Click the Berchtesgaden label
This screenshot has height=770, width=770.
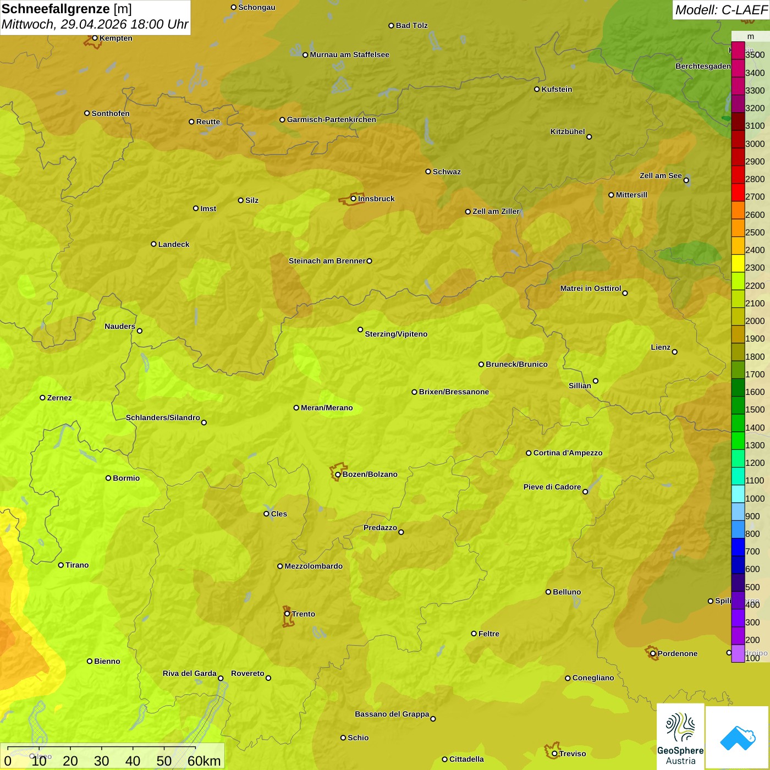[703, 66]
